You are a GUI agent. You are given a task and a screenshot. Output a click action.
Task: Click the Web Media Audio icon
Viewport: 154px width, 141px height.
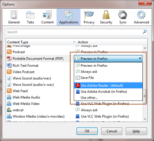(x=9, y=97)
